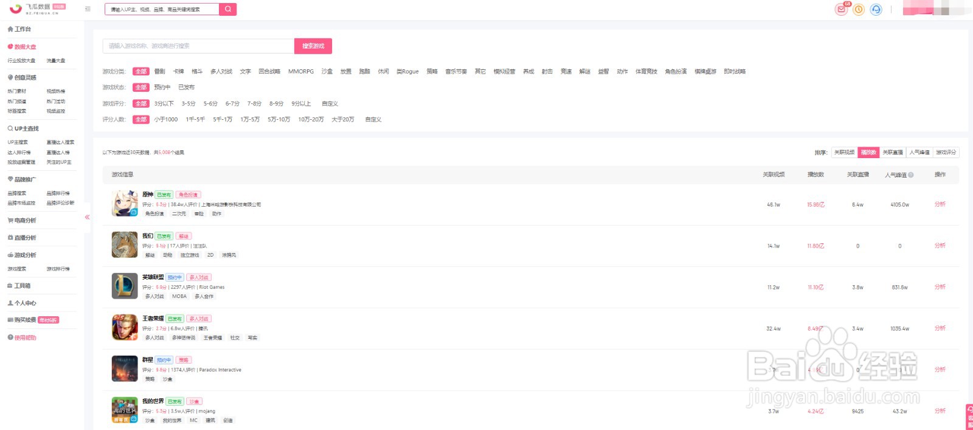Open 达人排行榜 sidebar link
This screenshot has height=430, width=973.
[x=19, y=153]
